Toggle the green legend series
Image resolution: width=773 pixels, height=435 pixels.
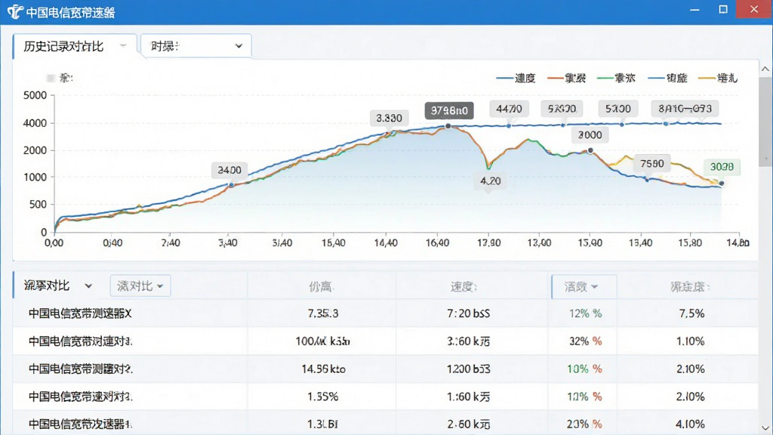pyautogui.click(x=616, y=78)
